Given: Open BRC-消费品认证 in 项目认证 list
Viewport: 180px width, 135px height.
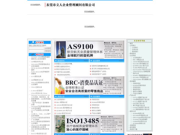Looking at the screenshot, I should click(62, 102).
